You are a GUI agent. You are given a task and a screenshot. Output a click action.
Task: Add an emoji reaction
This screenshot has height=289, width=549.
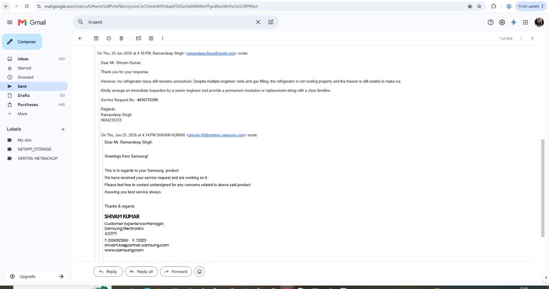199,272
